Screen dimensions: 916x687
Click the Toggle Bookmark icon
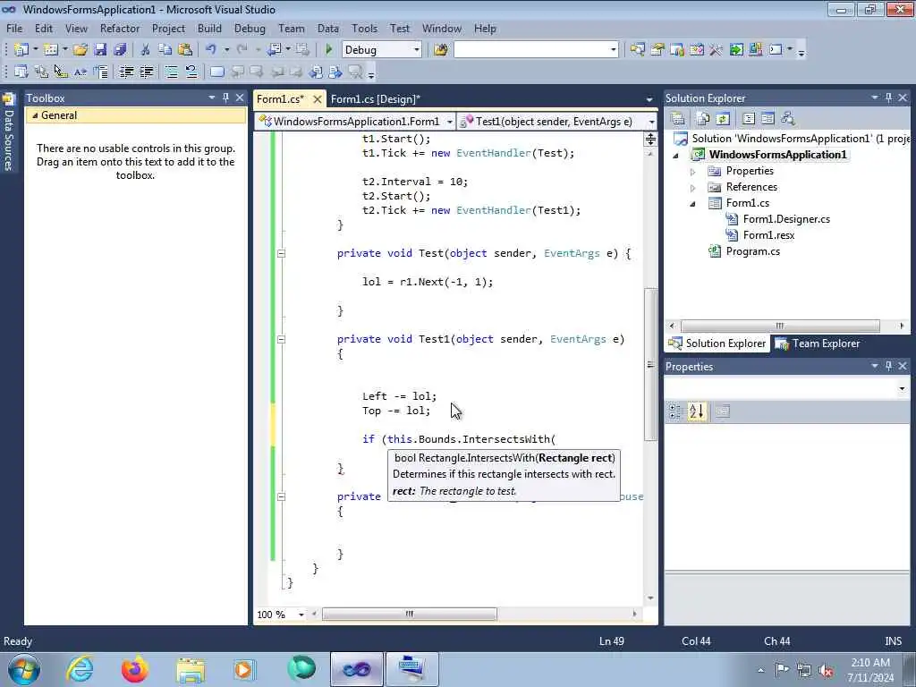click(x=216, y=72)
